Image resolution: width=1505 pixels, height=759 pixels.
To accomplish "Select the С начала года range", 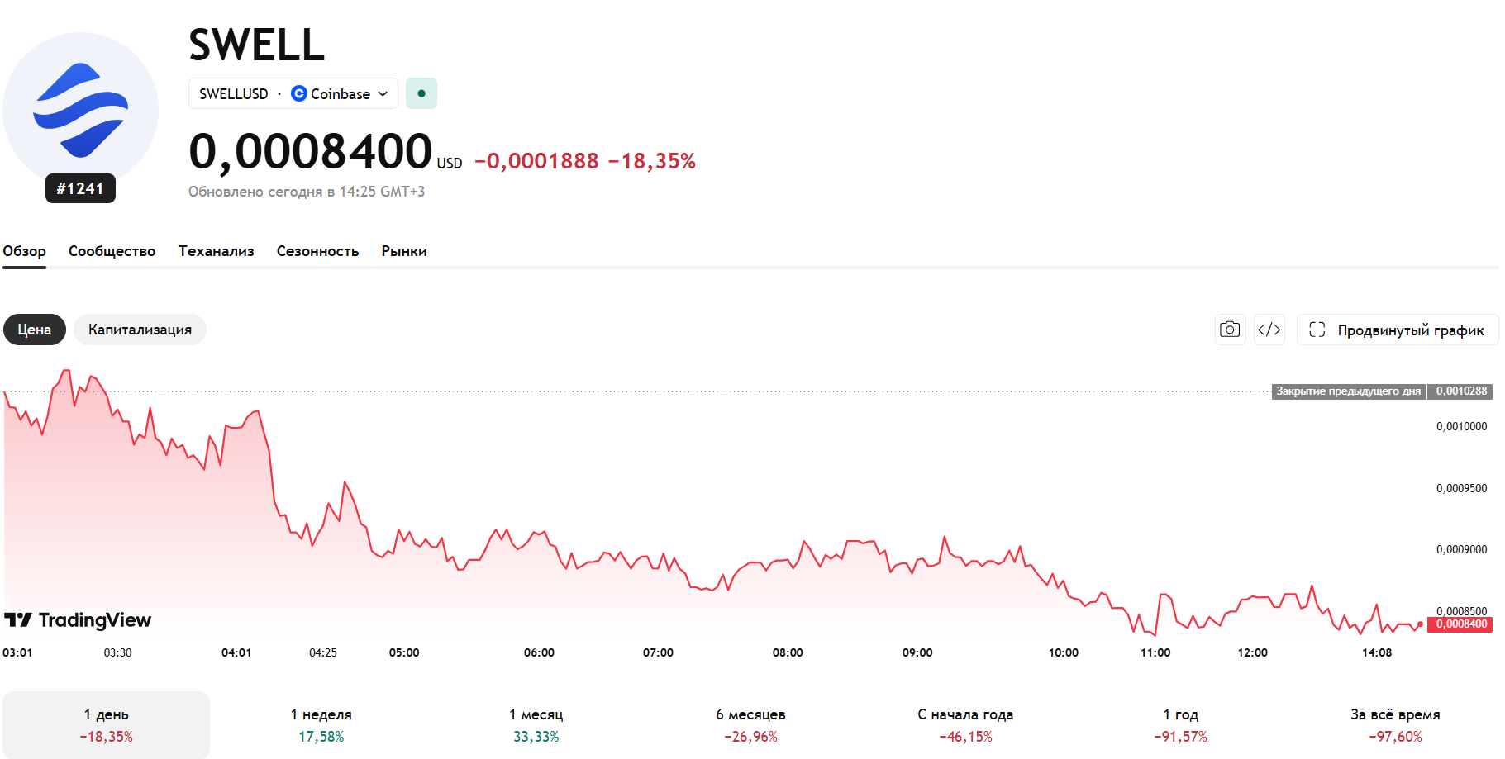I will tap(965, 724).
